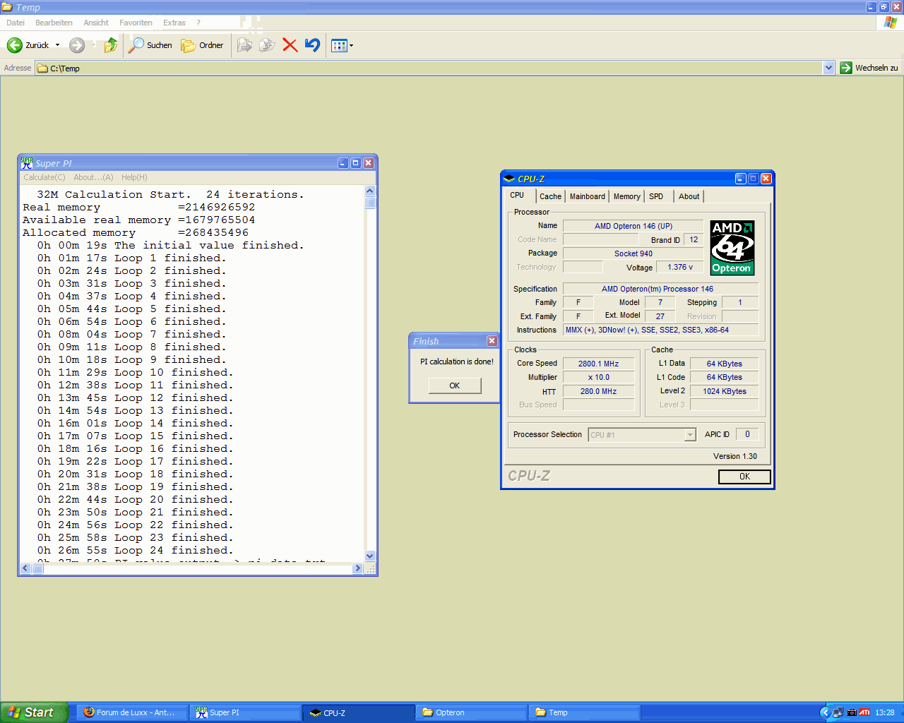The image size is (904, 723).
Task: Switch to CPU-Z Mainboard tab
Action: tap(588, 196)
